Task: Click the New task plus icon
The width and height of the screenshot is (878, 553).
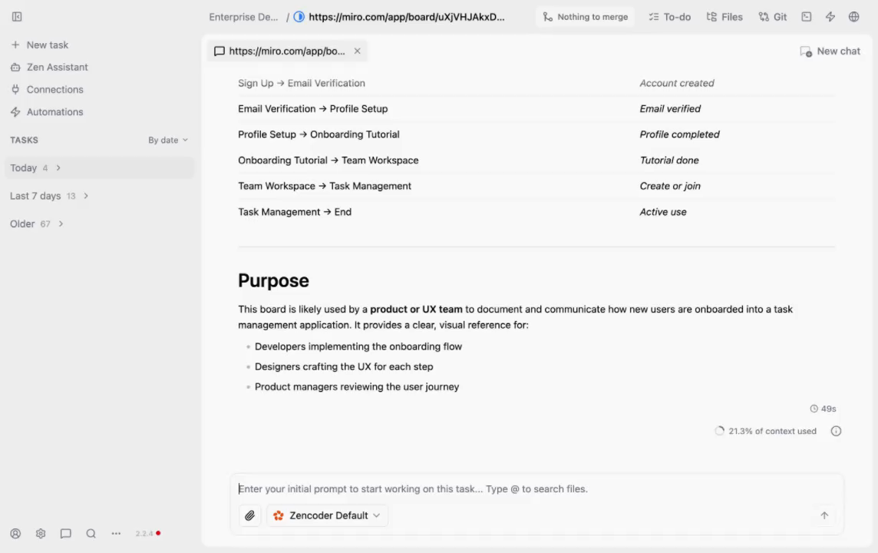Action: tap(15, 45)
